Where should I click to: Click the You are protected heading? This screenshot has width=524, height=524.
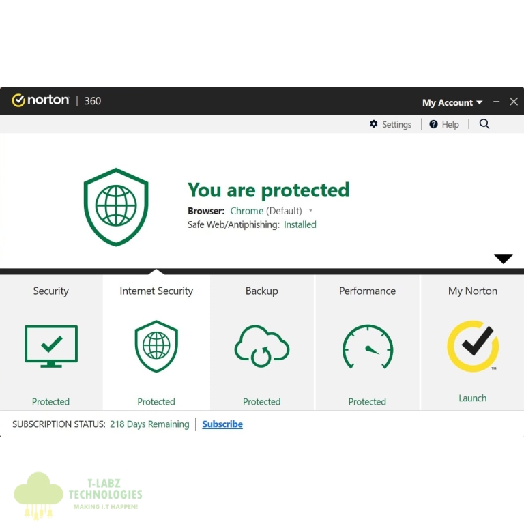[268, 190]
